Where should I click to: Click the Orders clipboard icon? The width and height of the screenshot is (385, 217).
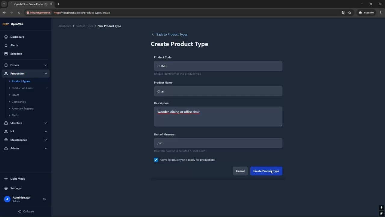pyautogui.click(x=6, y=65)
